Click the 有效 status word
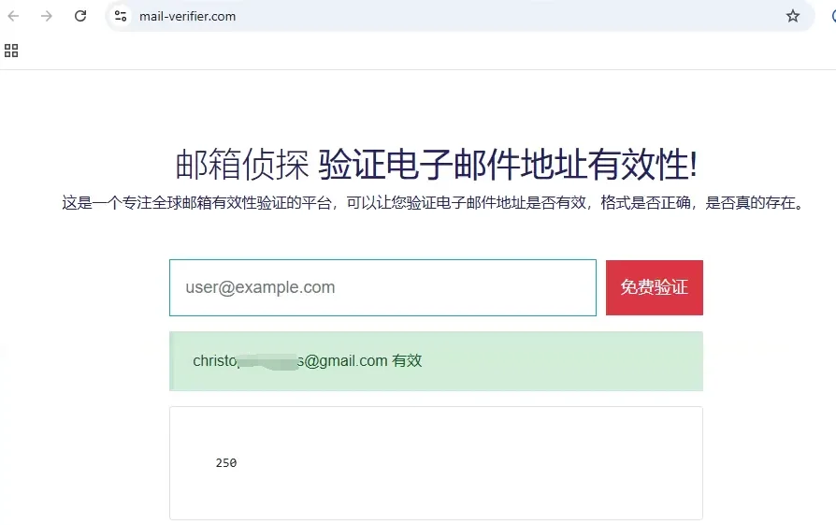 [x=407, y=361]
